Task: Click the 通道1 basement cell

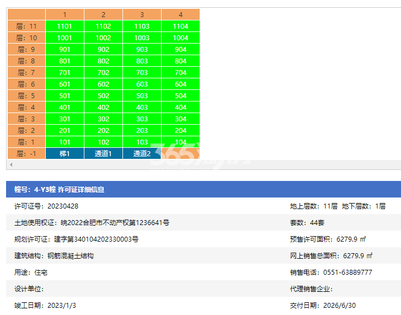Action: click(x=103, y=154)
